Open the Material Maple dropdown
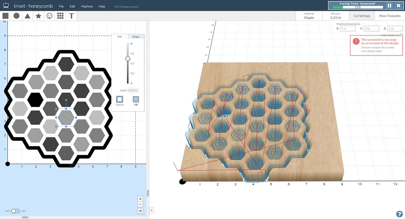Viewport: 405px width, 219px height. [x=309, y=16]
